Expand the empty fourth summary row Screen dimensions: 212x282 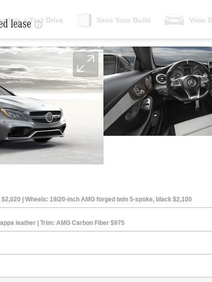pyautogui.click(x=106, y=266)
